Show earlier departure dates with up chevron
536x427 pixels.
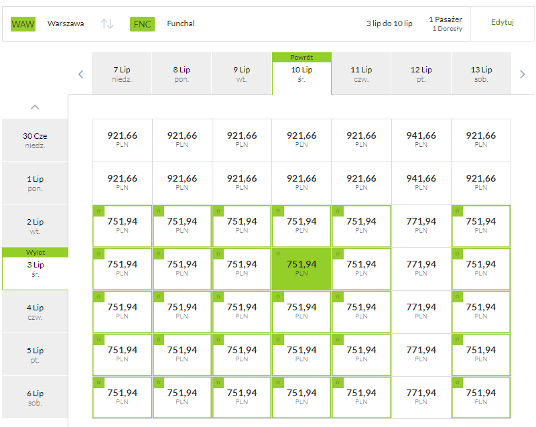pos(35,107)
